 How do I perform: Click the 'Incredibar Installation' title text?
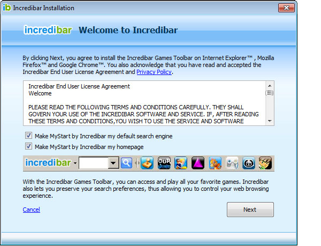point(44,8)
